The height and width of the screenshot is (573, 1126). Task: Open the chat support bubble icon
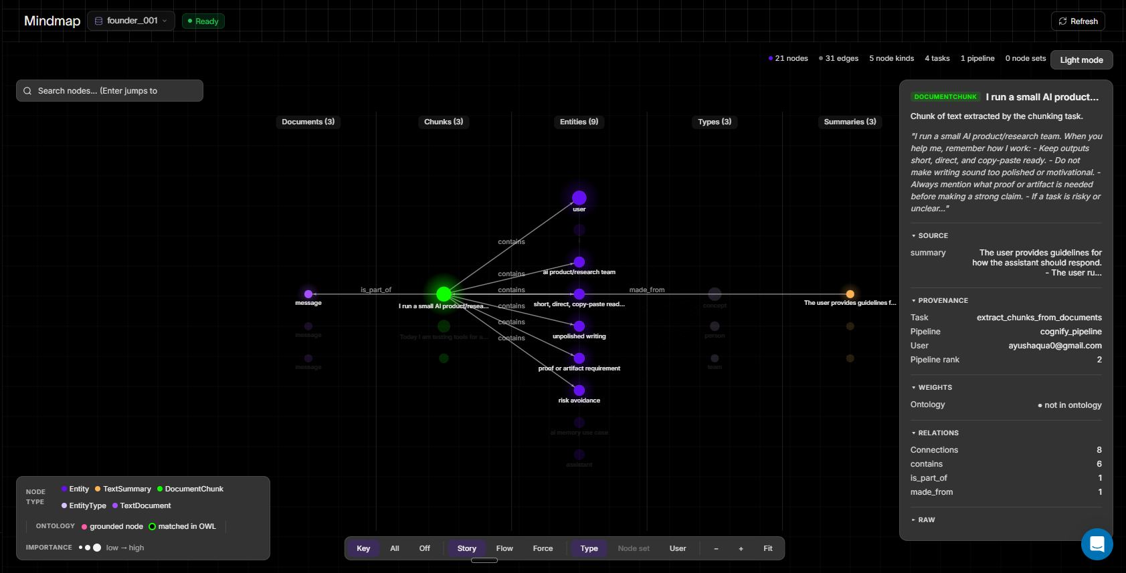pyautogui.click(x=1097, y=544)
